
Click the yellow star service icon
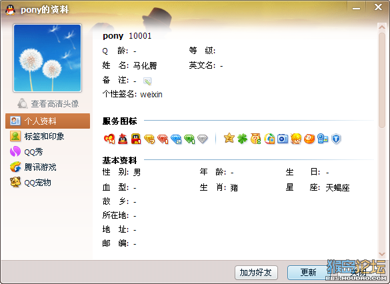[229, 138]
